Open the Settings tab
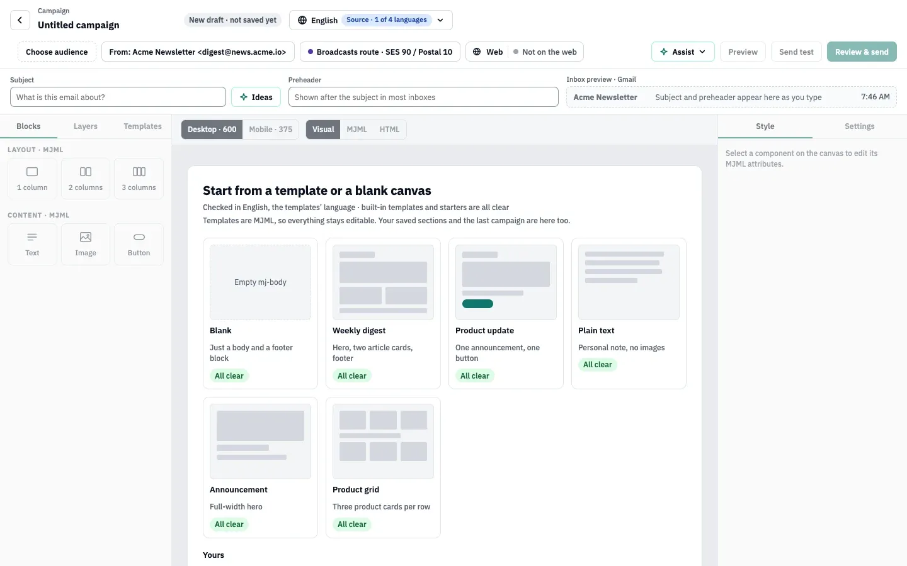This screenshot has height=566, width=907. 859,126
